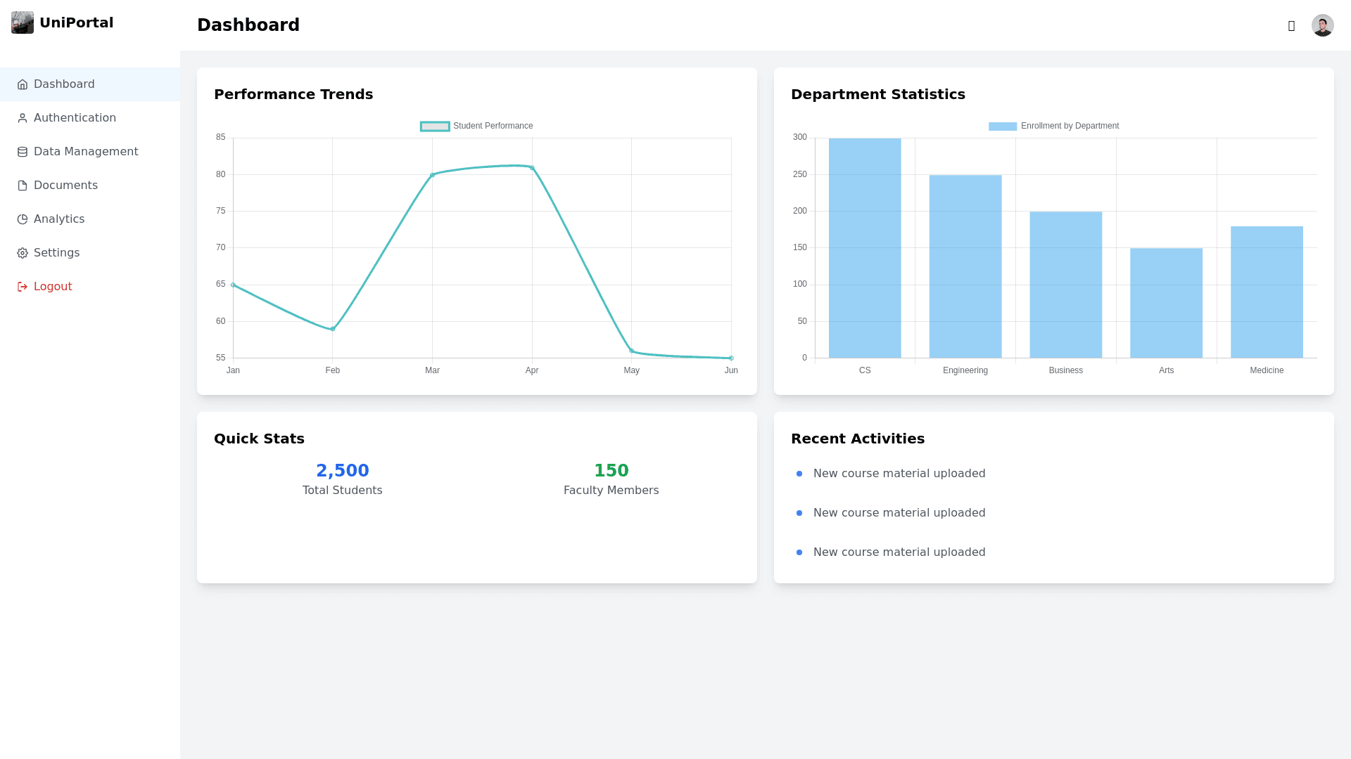Click the 2,500 Total Students stat
This screenshot has height=759, width=1351.
coord(342,471)
